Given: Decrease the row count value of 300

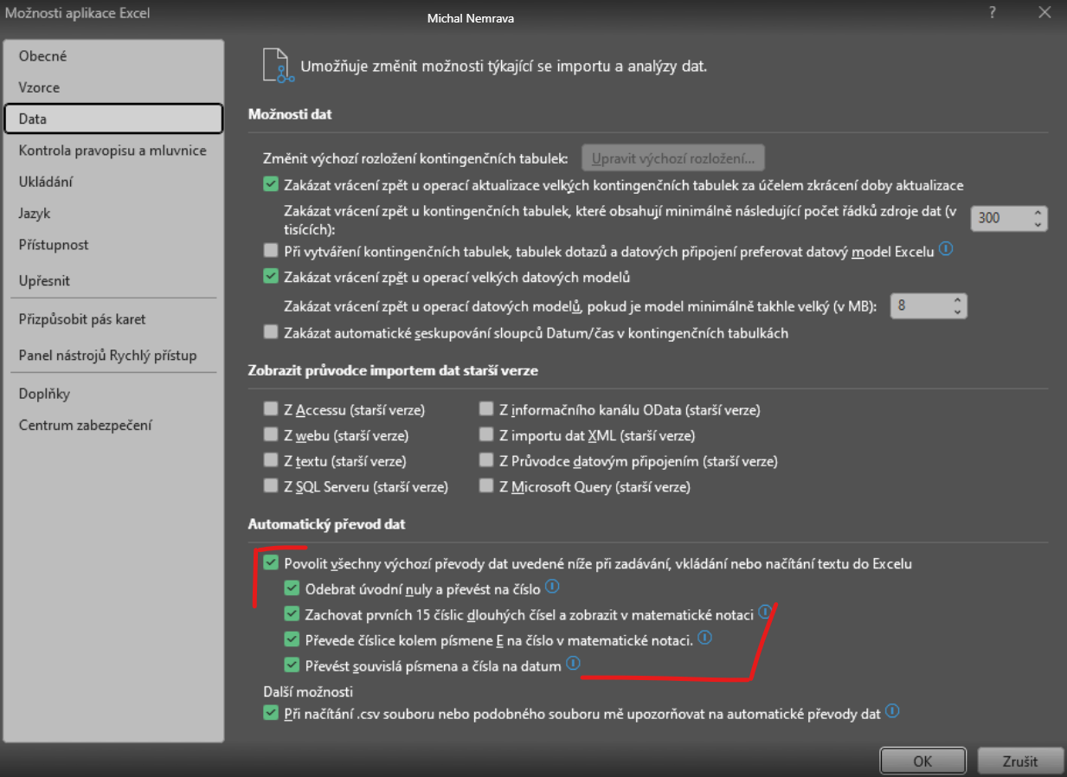Looking at the screenshot, I should click(1038, 224).
